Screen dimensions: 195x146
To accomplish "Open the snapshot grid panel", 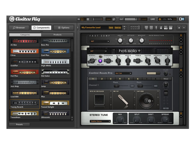I will click(x=135, y=28).
